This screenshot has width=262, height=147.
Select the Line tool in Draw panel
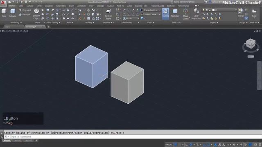(x=68, y=14)
